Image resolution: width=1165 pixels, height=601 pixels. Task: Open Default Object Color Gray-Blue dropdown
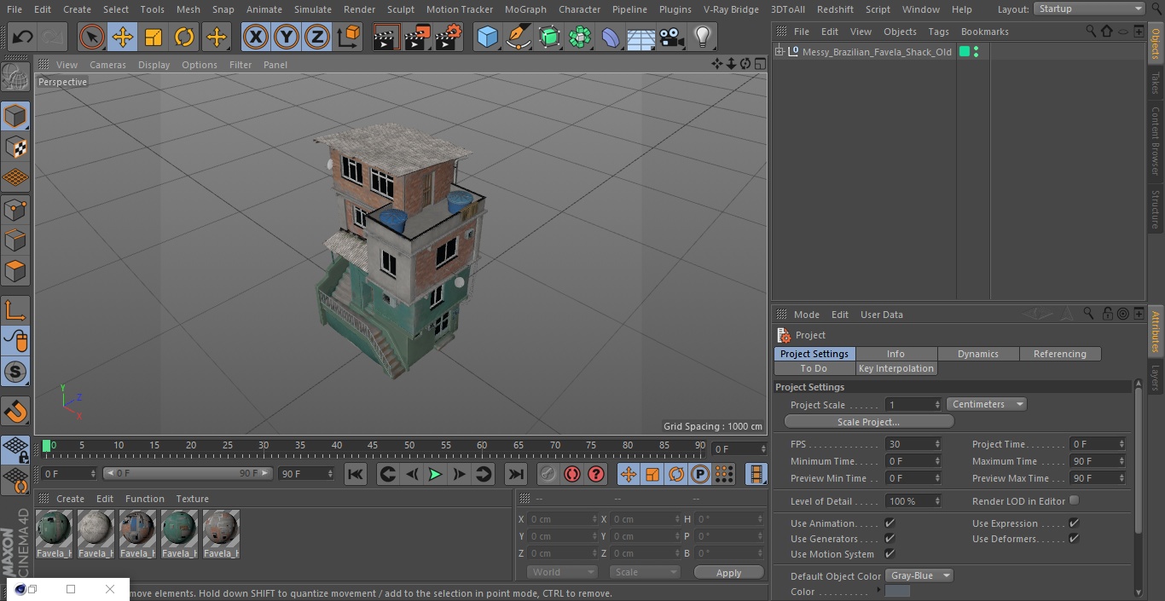tap(919, 575)
